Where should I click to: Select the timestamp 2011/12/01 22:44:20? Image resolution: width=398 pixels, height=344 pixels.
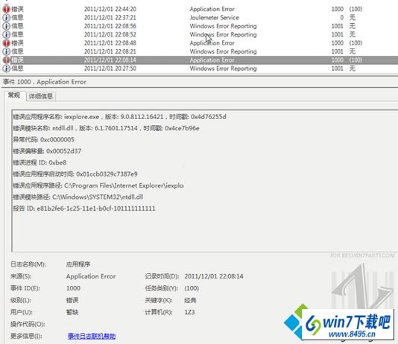[x=110, y=9]
